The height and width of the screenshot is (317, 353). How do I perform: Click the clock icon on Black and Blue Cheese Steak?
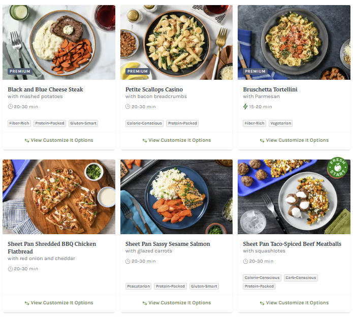pyautogui.click(x=10, y=107)
